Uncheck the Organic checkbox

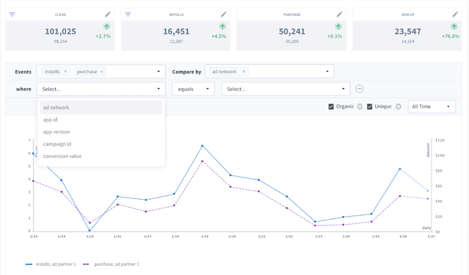coord(331,106)
